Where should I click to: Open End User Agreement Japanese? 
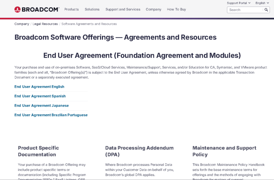42,106
